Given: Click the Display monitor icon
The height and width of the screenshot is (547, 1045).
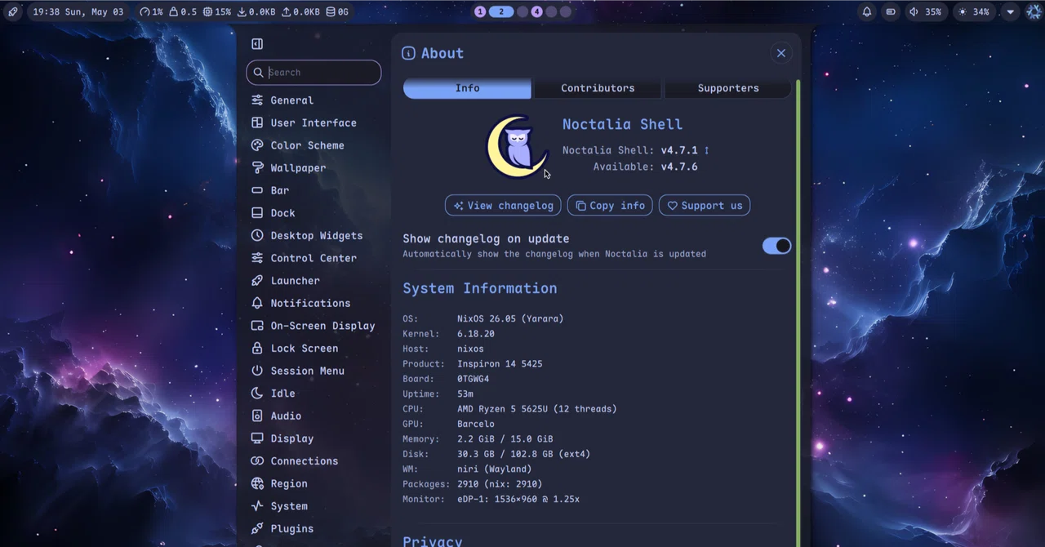Looking at the screenshot, I should click(x=257, y=438).
